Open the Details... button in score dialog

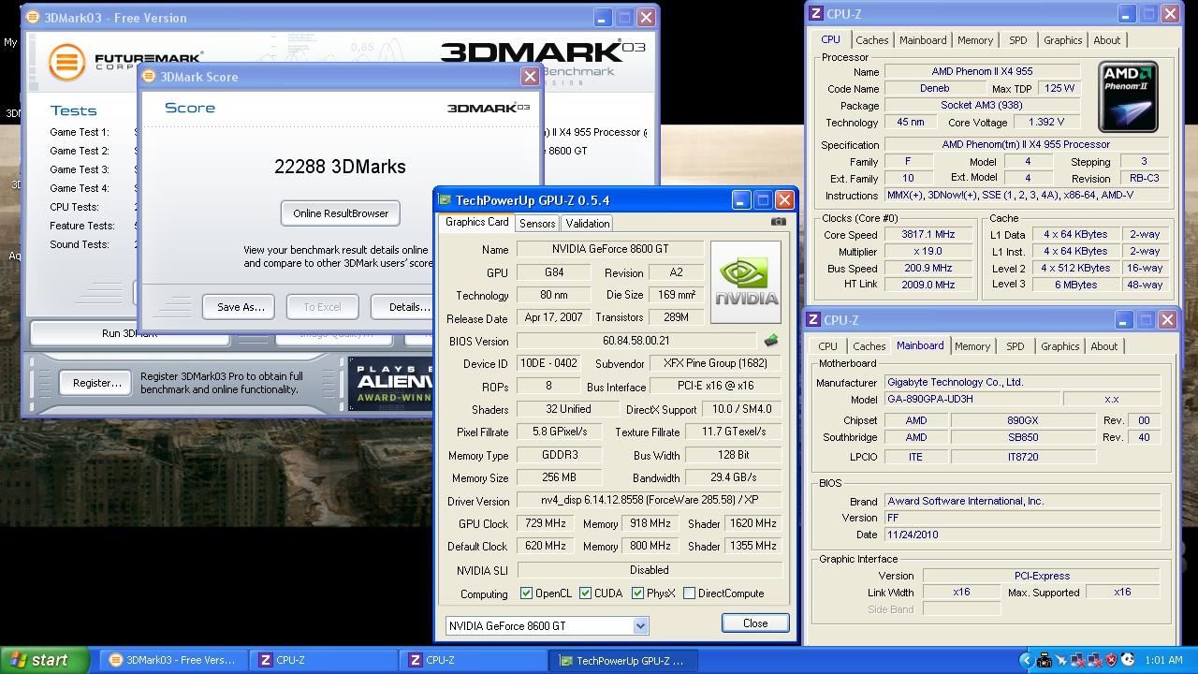tap(402, 307)
